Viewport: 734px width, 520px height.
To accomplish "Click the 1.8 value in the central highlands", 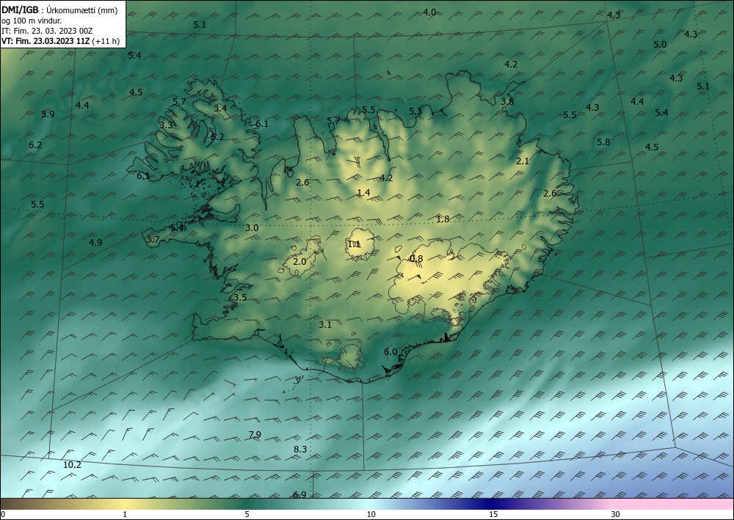I will point(443,219).
